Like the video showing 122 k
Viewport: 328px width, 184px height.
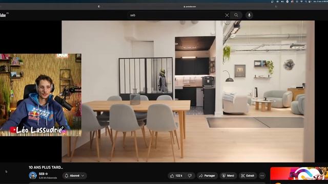click(176, 176)
